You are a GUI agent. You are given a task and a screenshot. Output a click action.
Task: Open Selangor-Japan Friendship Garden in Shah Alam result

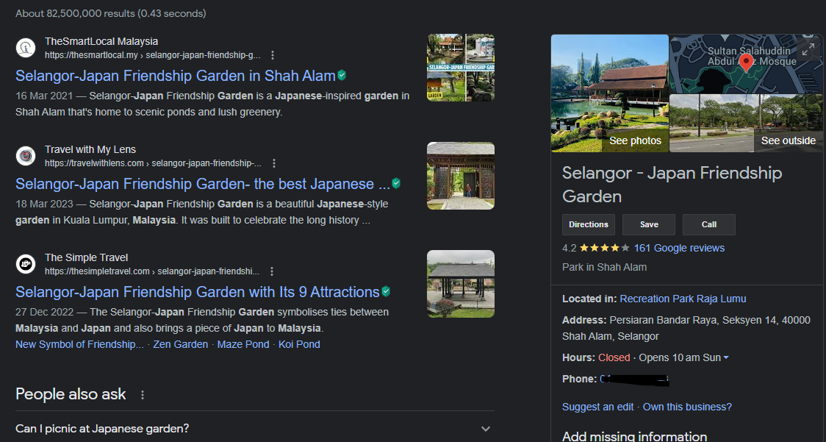176,76
